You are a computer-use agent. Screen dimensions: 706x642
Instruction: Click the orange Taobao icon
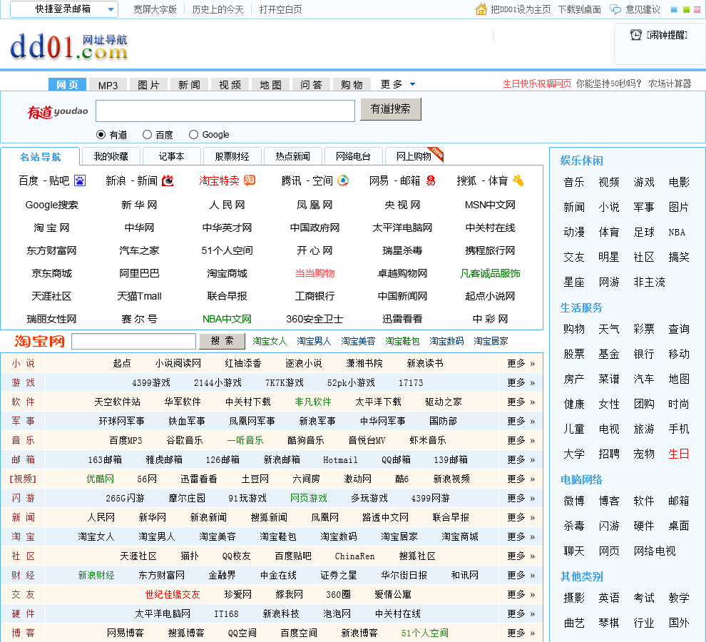click(250, 180)
